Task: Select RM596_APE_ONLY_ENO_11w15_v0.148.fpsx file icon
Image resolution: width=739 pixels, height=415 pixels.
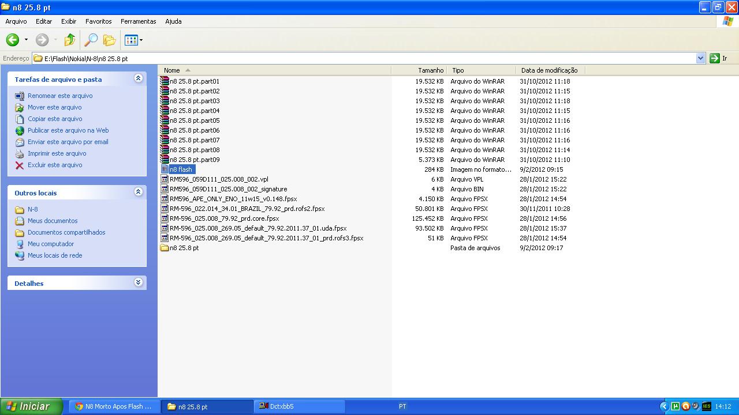Action: coord(165,199)
